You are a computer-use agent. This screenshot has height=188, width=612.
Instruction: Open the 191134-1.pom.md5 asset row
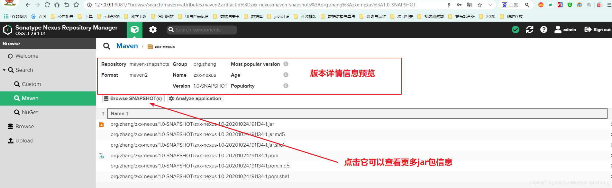pos(354,166)
